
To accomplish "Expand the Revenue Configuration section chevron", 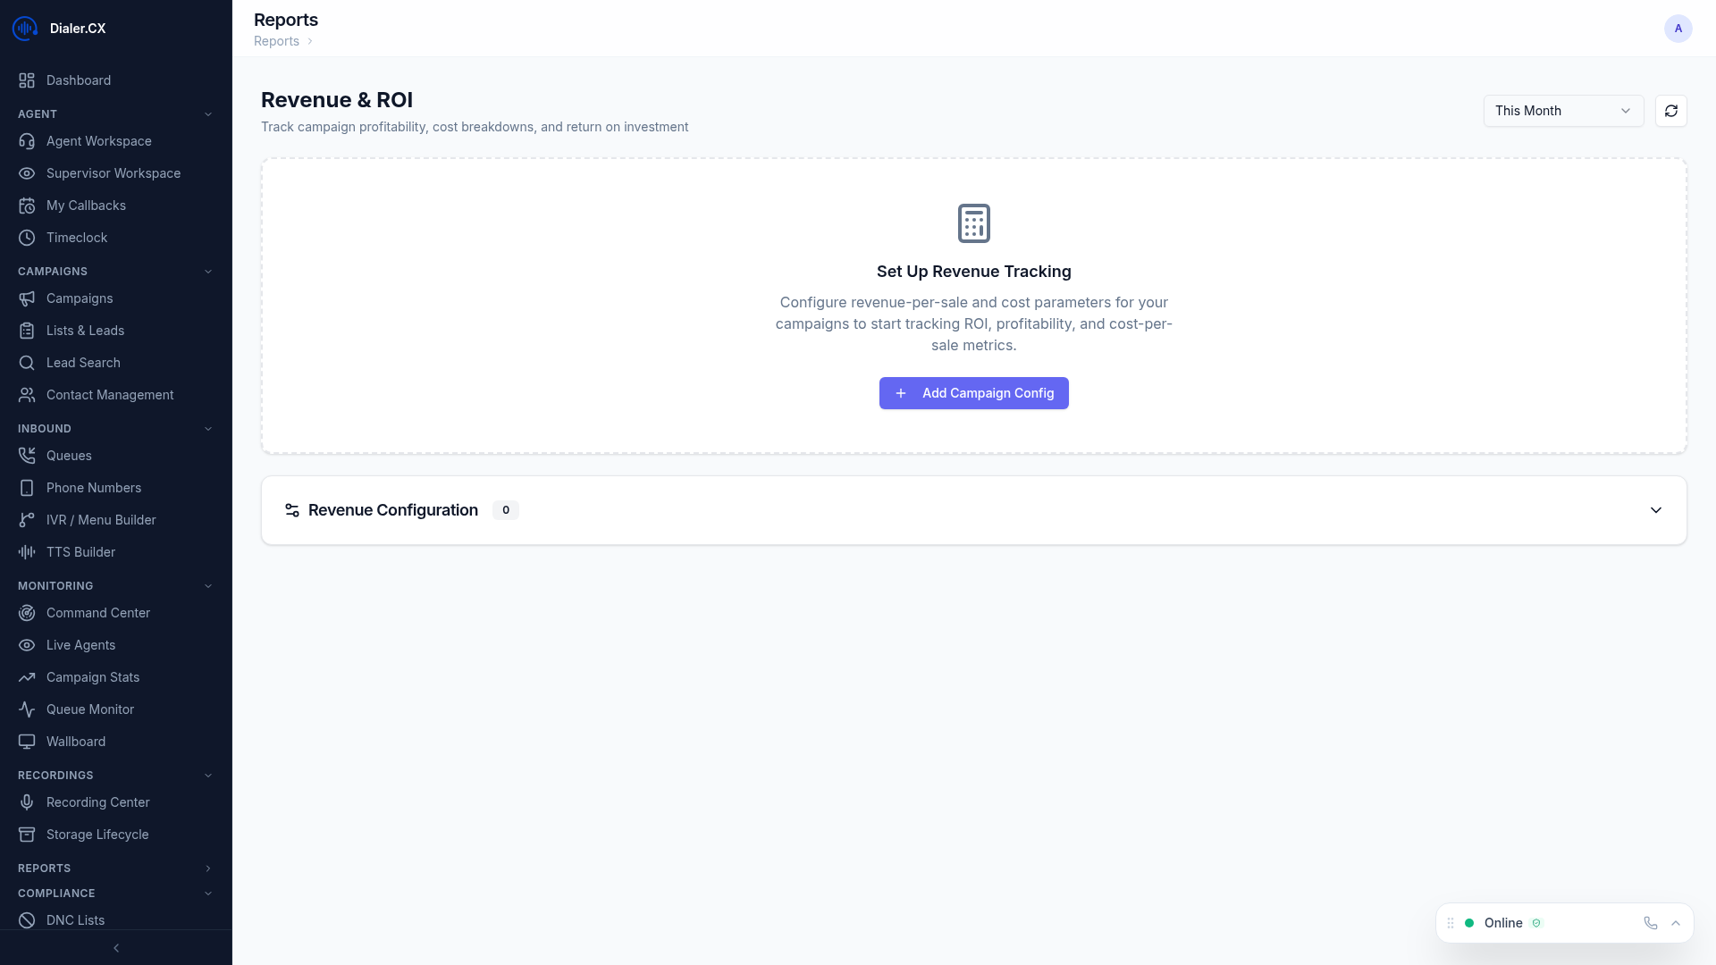I will pos(1655,510).
